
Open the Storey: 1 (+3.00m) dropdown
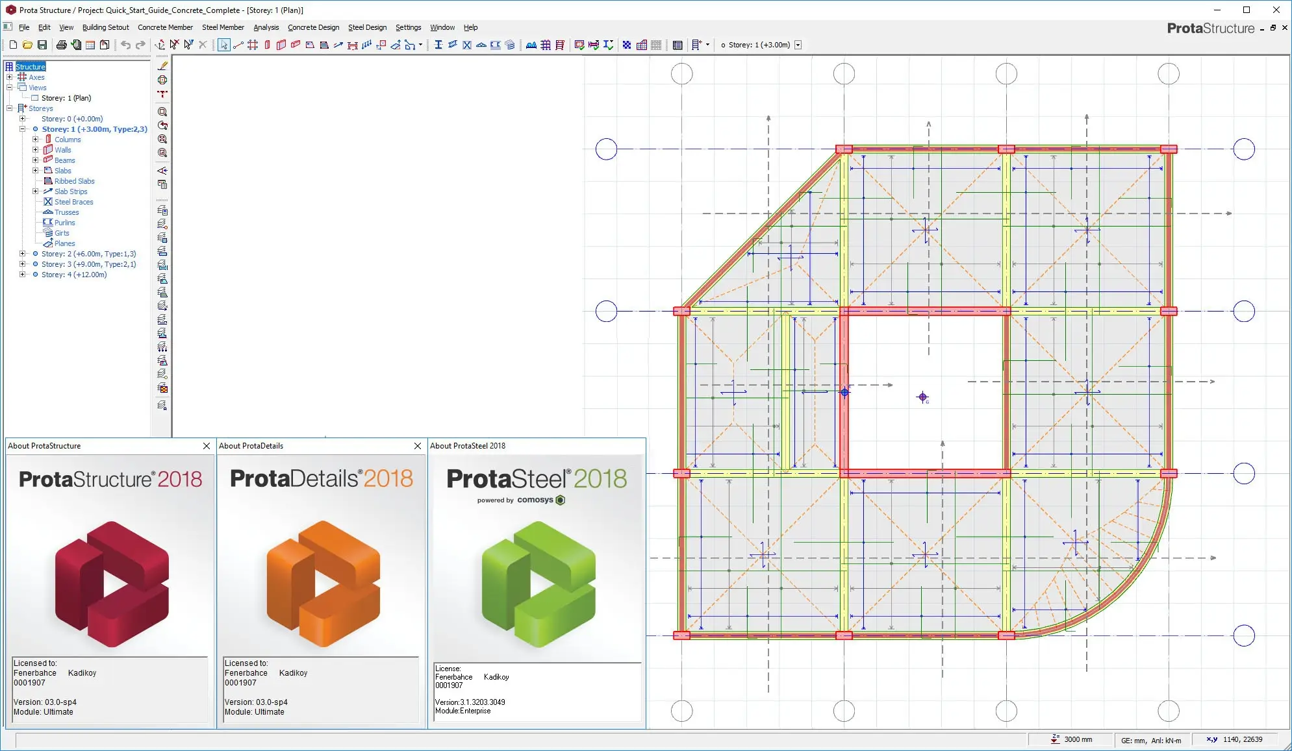coord(798,45)
